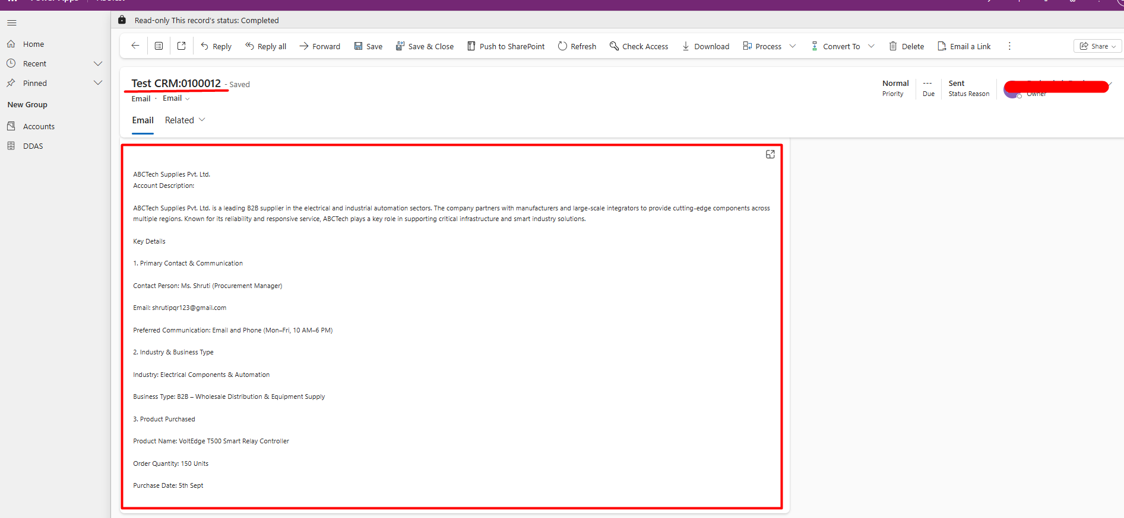Open Accounts in the left navigation
The height and width of the screenshot is (518, 1124).
(x=39, y=126)
